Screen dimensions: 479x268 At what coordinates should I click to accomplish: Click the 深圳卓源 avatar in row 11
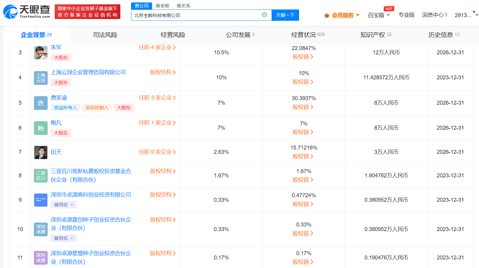pyautogui.click(x=41, y=258)
